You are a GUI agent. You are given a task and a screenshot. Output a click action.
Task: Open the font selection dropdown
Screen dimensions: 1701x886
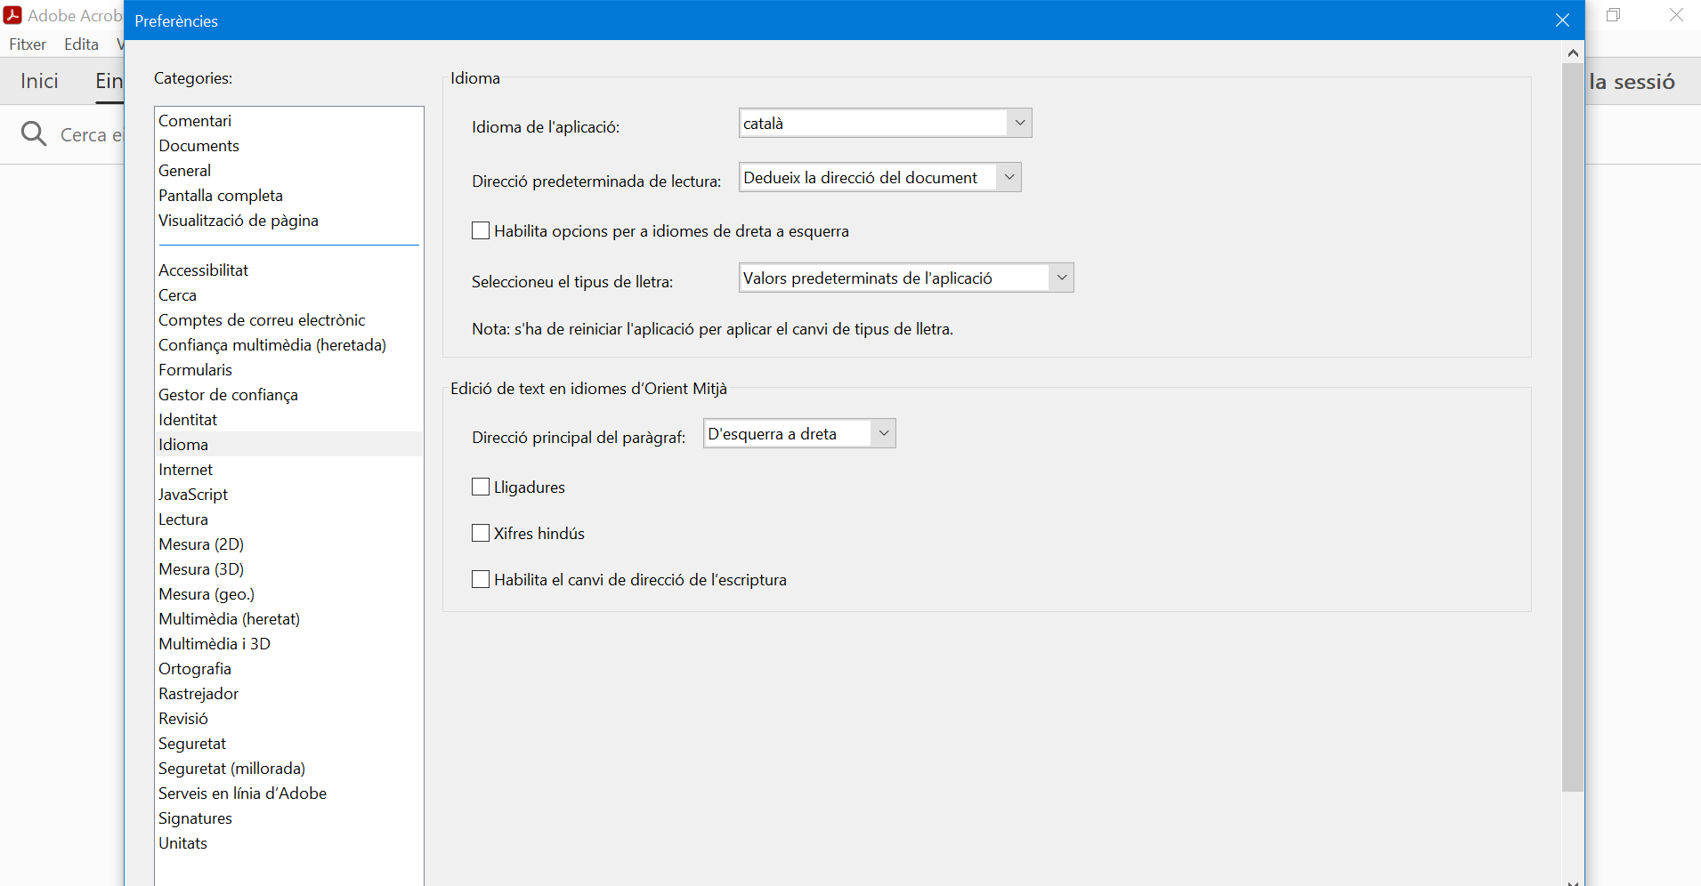(x=1061, y=278)
